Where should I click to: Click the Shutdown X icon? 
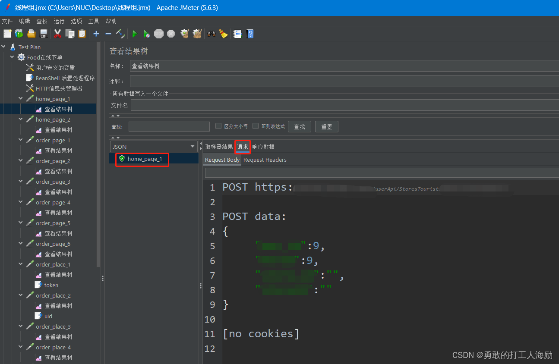tap(171, 34)
